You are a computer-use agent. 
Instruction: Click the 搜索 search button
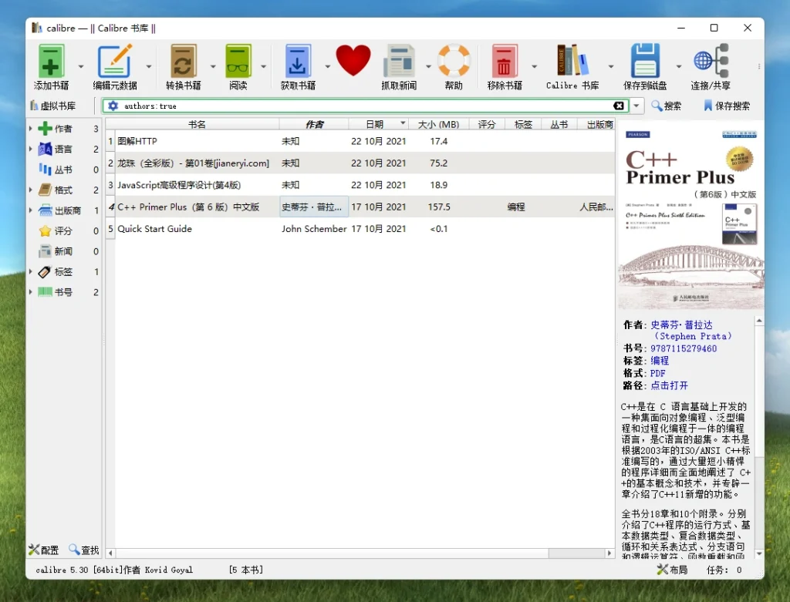click(666, 106)
